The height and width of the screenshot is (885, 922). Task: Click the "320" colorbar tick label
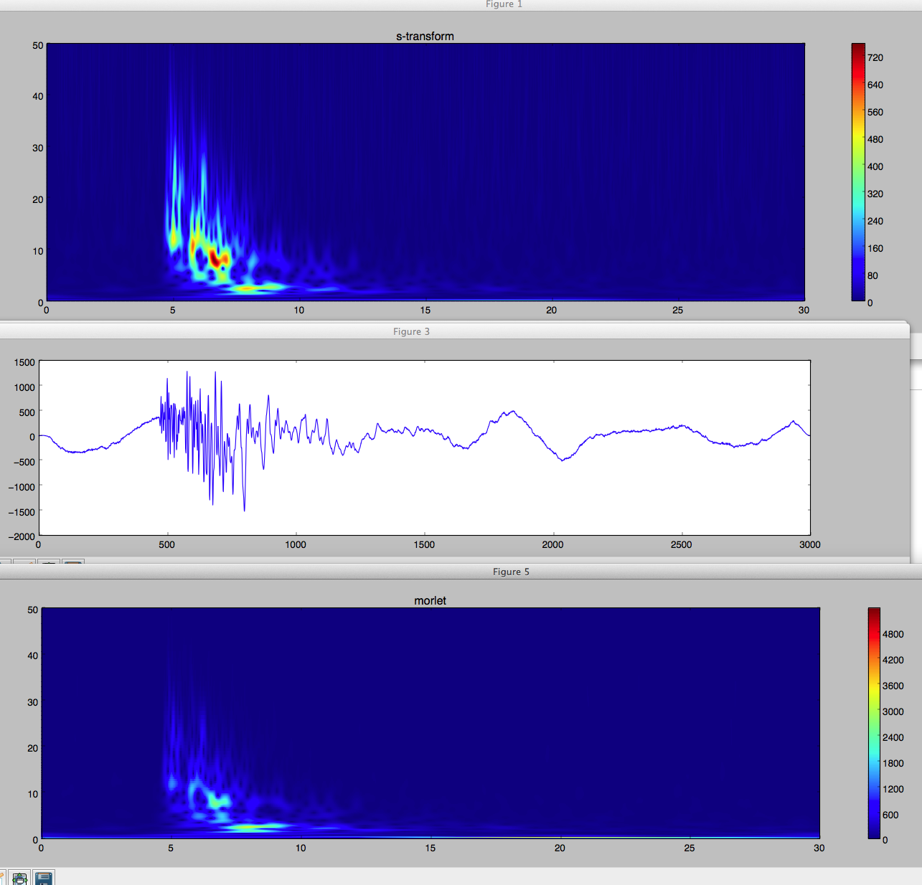point(875,194)
